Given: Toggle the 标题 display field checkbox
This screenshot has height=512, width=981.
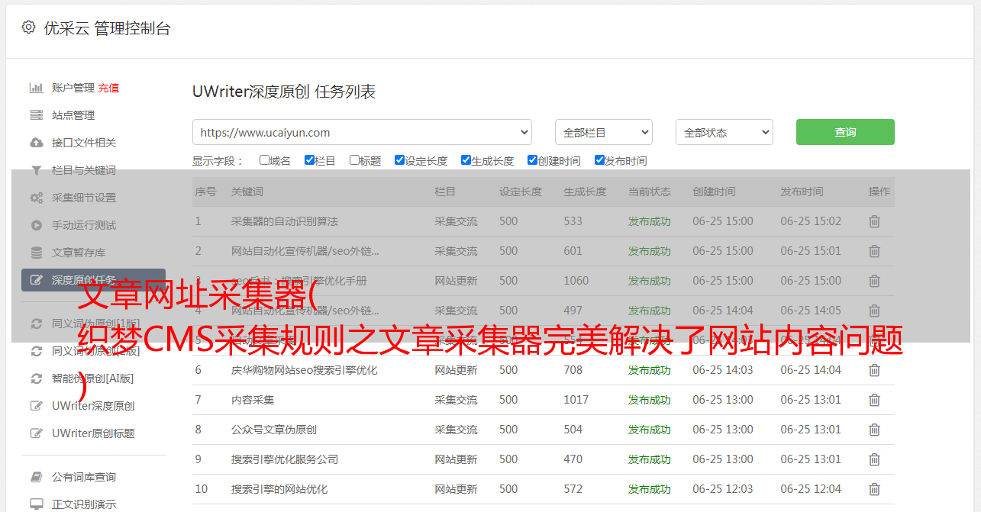Looking at the screenshot, I should click(x=354, y=160).
